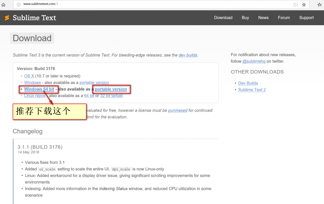Open the Sublime Text 2 link

pos(252,90)
